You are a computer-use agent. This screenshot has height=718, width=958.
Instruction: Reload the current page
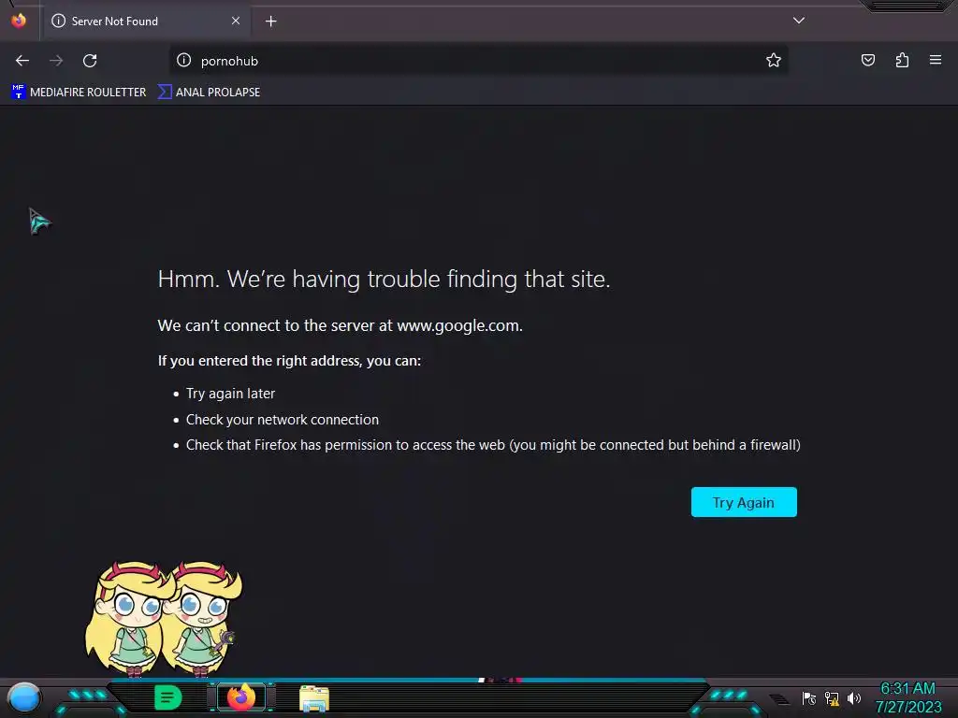(x=90, y=61)
